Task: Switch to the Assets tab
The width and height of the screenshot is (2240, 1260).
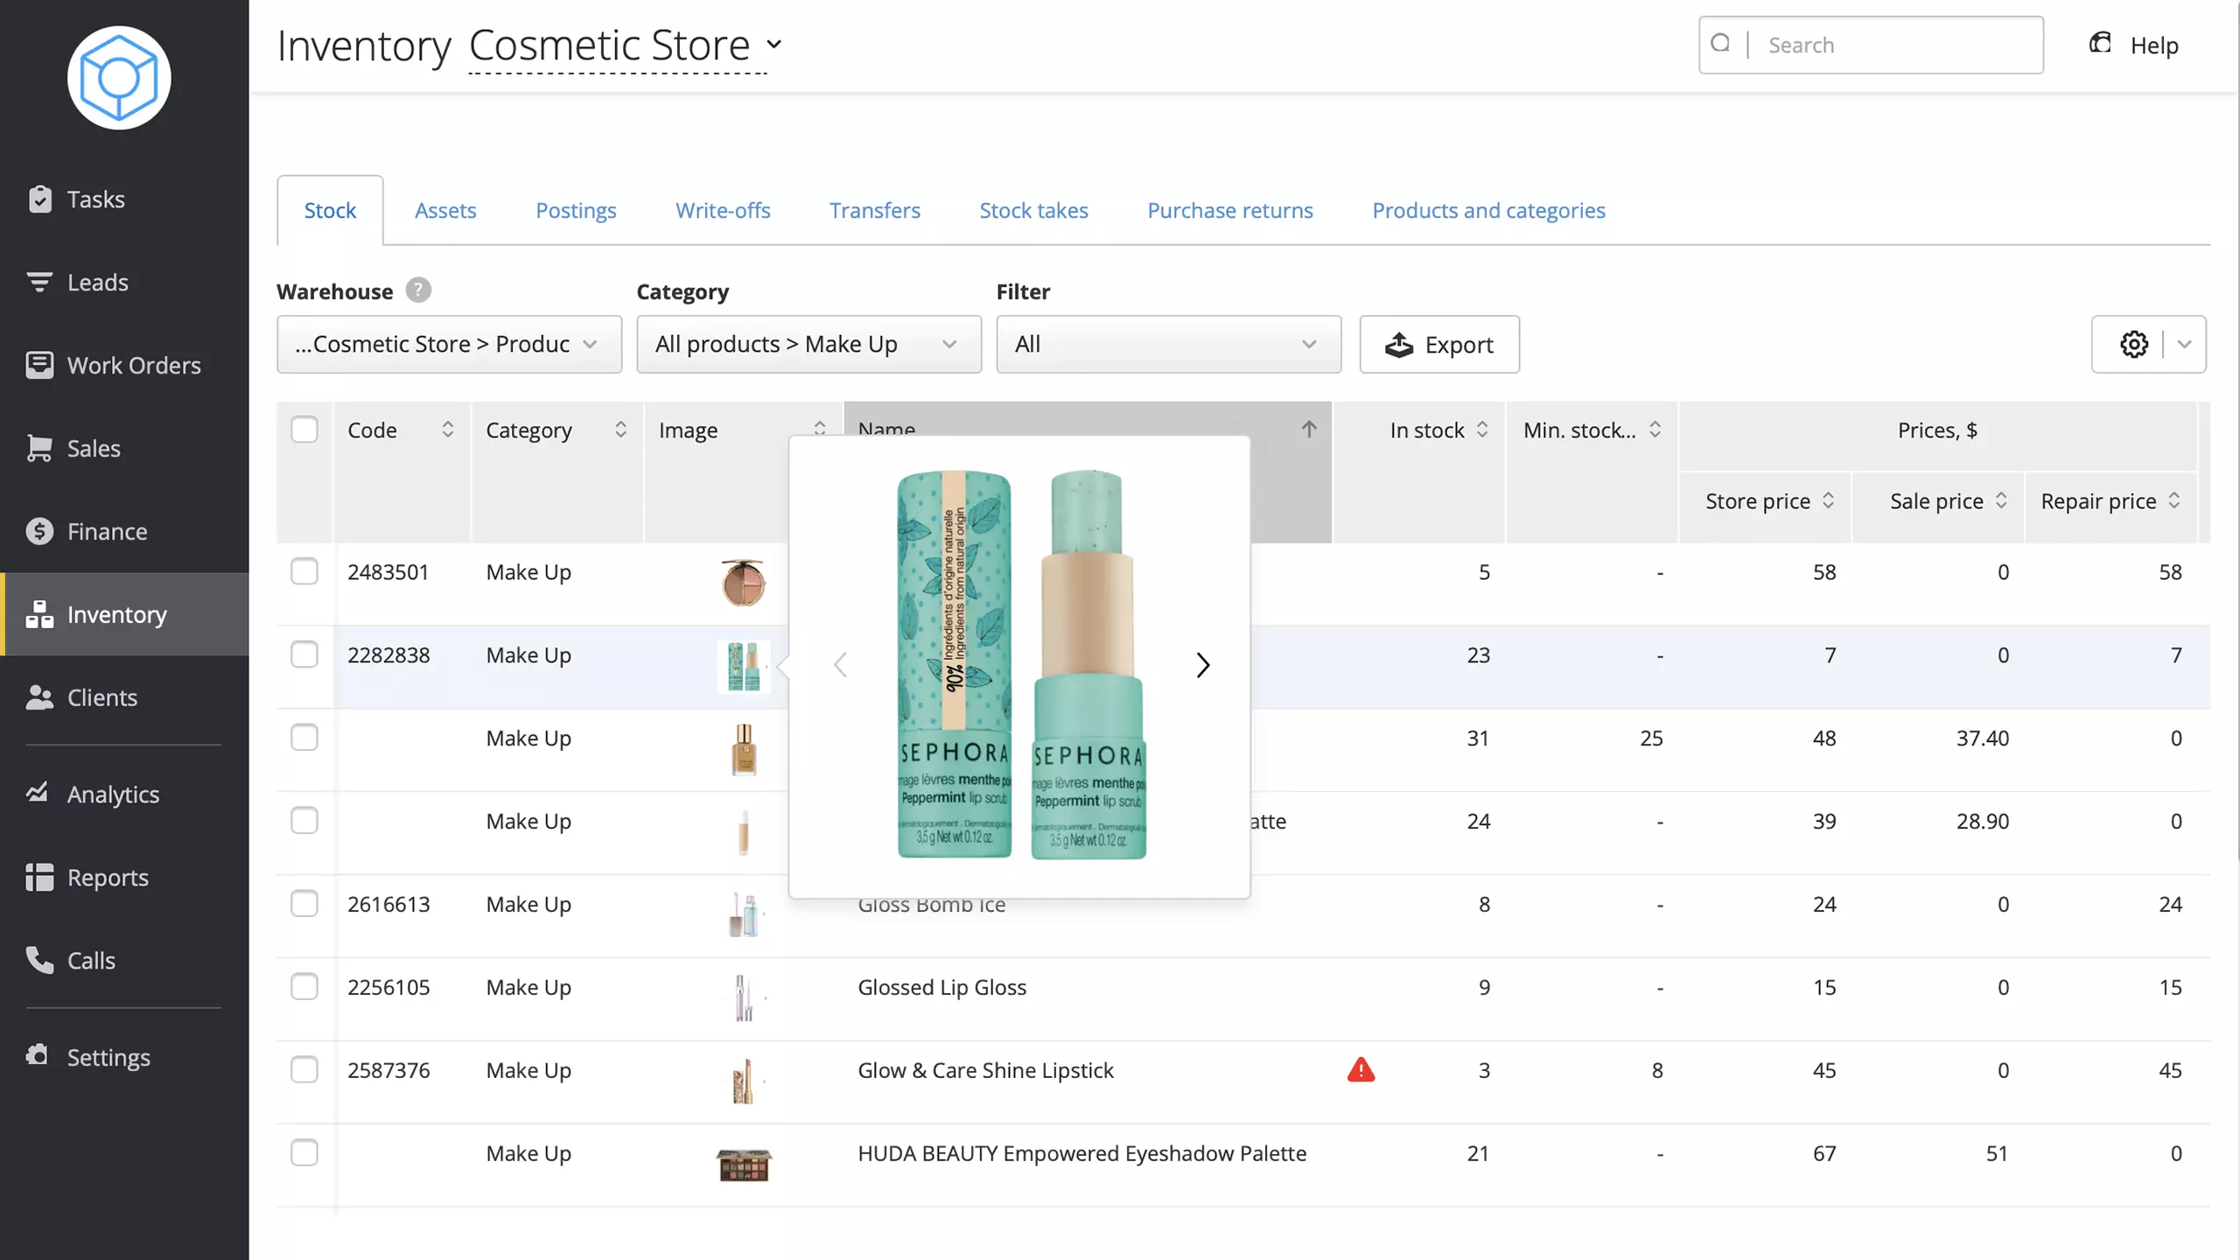Action: pyautogui.click(x=445, y=210)
